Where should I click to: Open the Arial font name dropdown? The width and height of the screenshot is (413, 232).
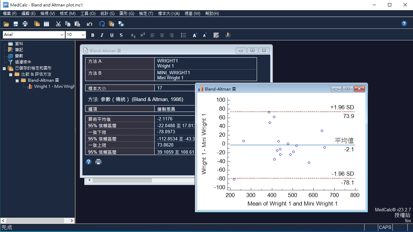[x=62, y=35]
